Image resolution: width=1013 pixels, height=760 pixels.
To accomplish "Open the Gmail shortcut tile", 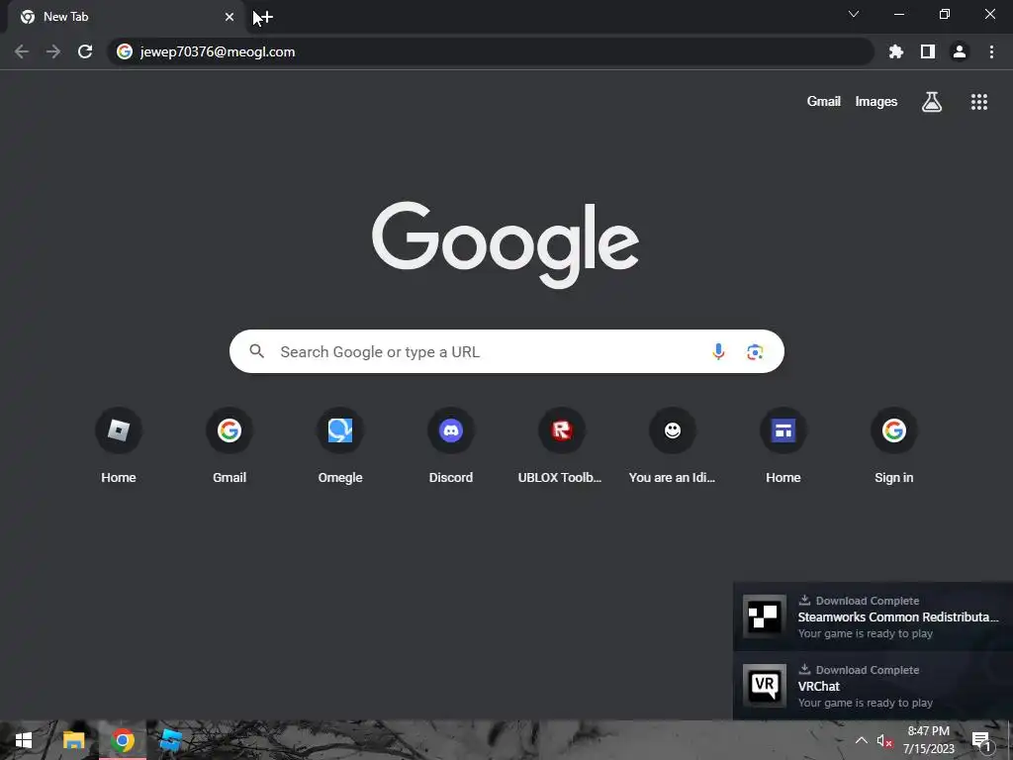I will tap(230, 446).
